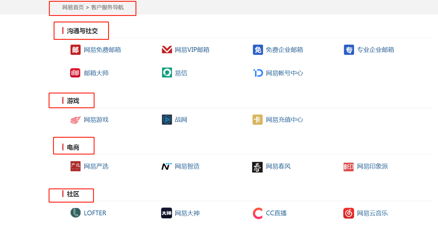438x225 pixels.
Task: Open the LOFTER text link
Action: tap(95, 213)
